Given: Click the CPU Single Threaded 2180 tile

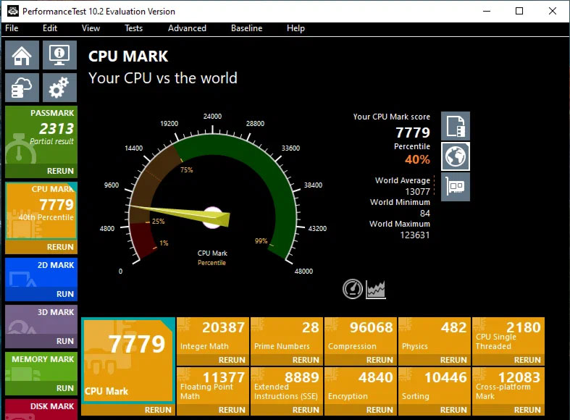Looking at the screenshot, I should 508,336.
